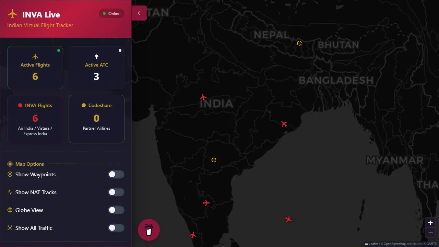Enable the Show Waypoints toggle
Image resolution: width=439 pixels, height=247 pixels.
[116, 174]
